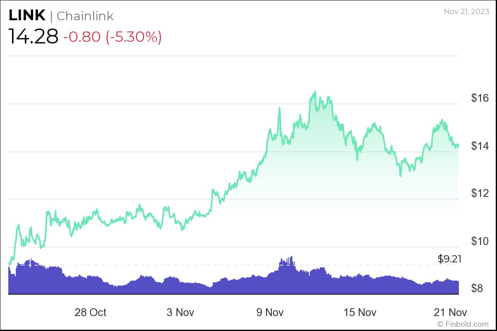The height and width of the screenshot is (331, 497).
Task: Click the 15 Nov date marker
Action: tap(360, 312)
